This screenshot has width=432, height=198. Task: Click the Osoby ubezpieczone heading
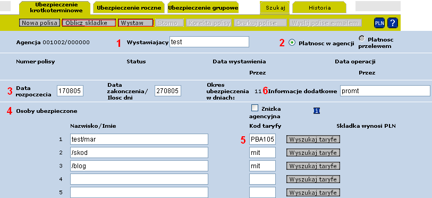(x=47, y=111)
